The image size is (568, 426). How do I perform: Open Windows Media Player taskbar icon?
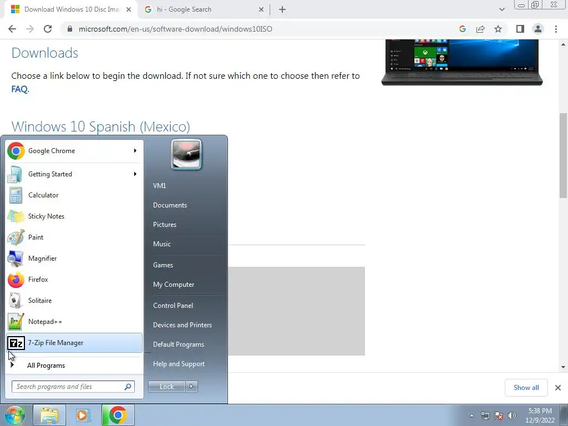click(83, 415)
